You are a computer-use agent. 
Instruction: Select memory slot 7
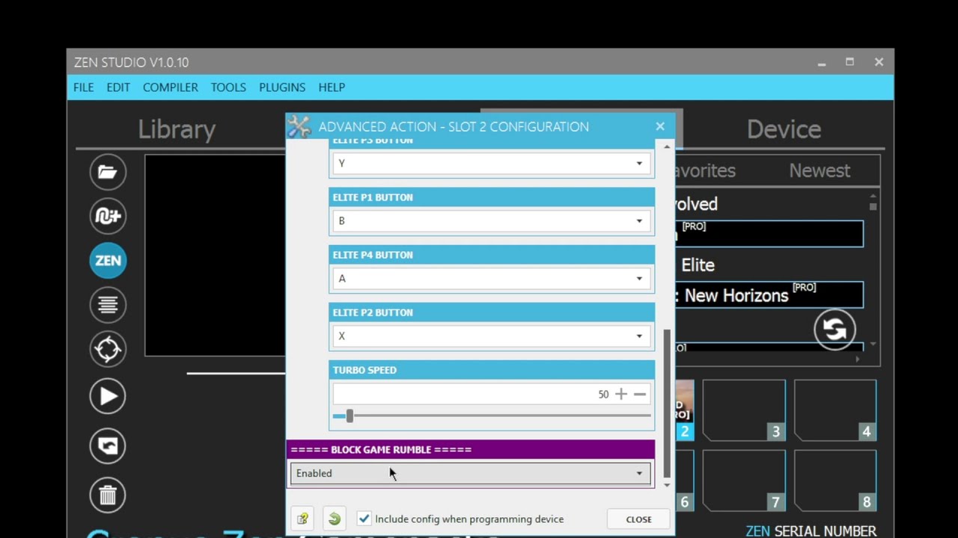coord(744,480)
